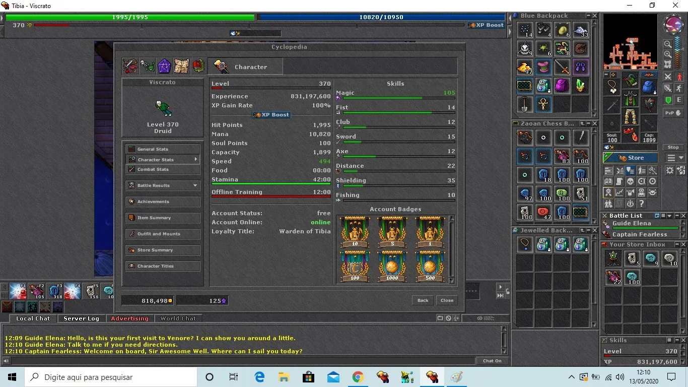Zoom in the minimap
Screen dimensions: 688x387
pos(668,54)
